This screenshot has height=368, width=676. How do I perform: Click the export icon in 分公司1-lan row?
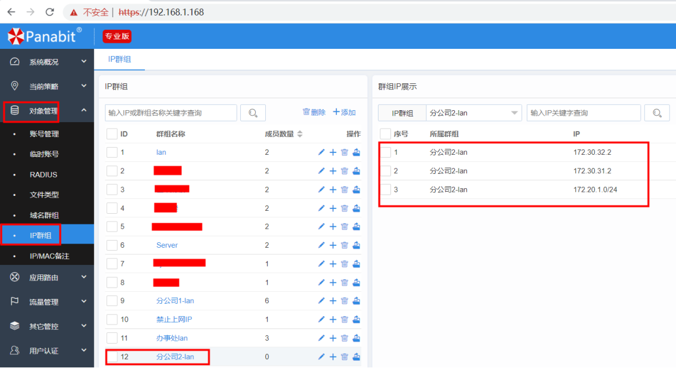[356, 301]
